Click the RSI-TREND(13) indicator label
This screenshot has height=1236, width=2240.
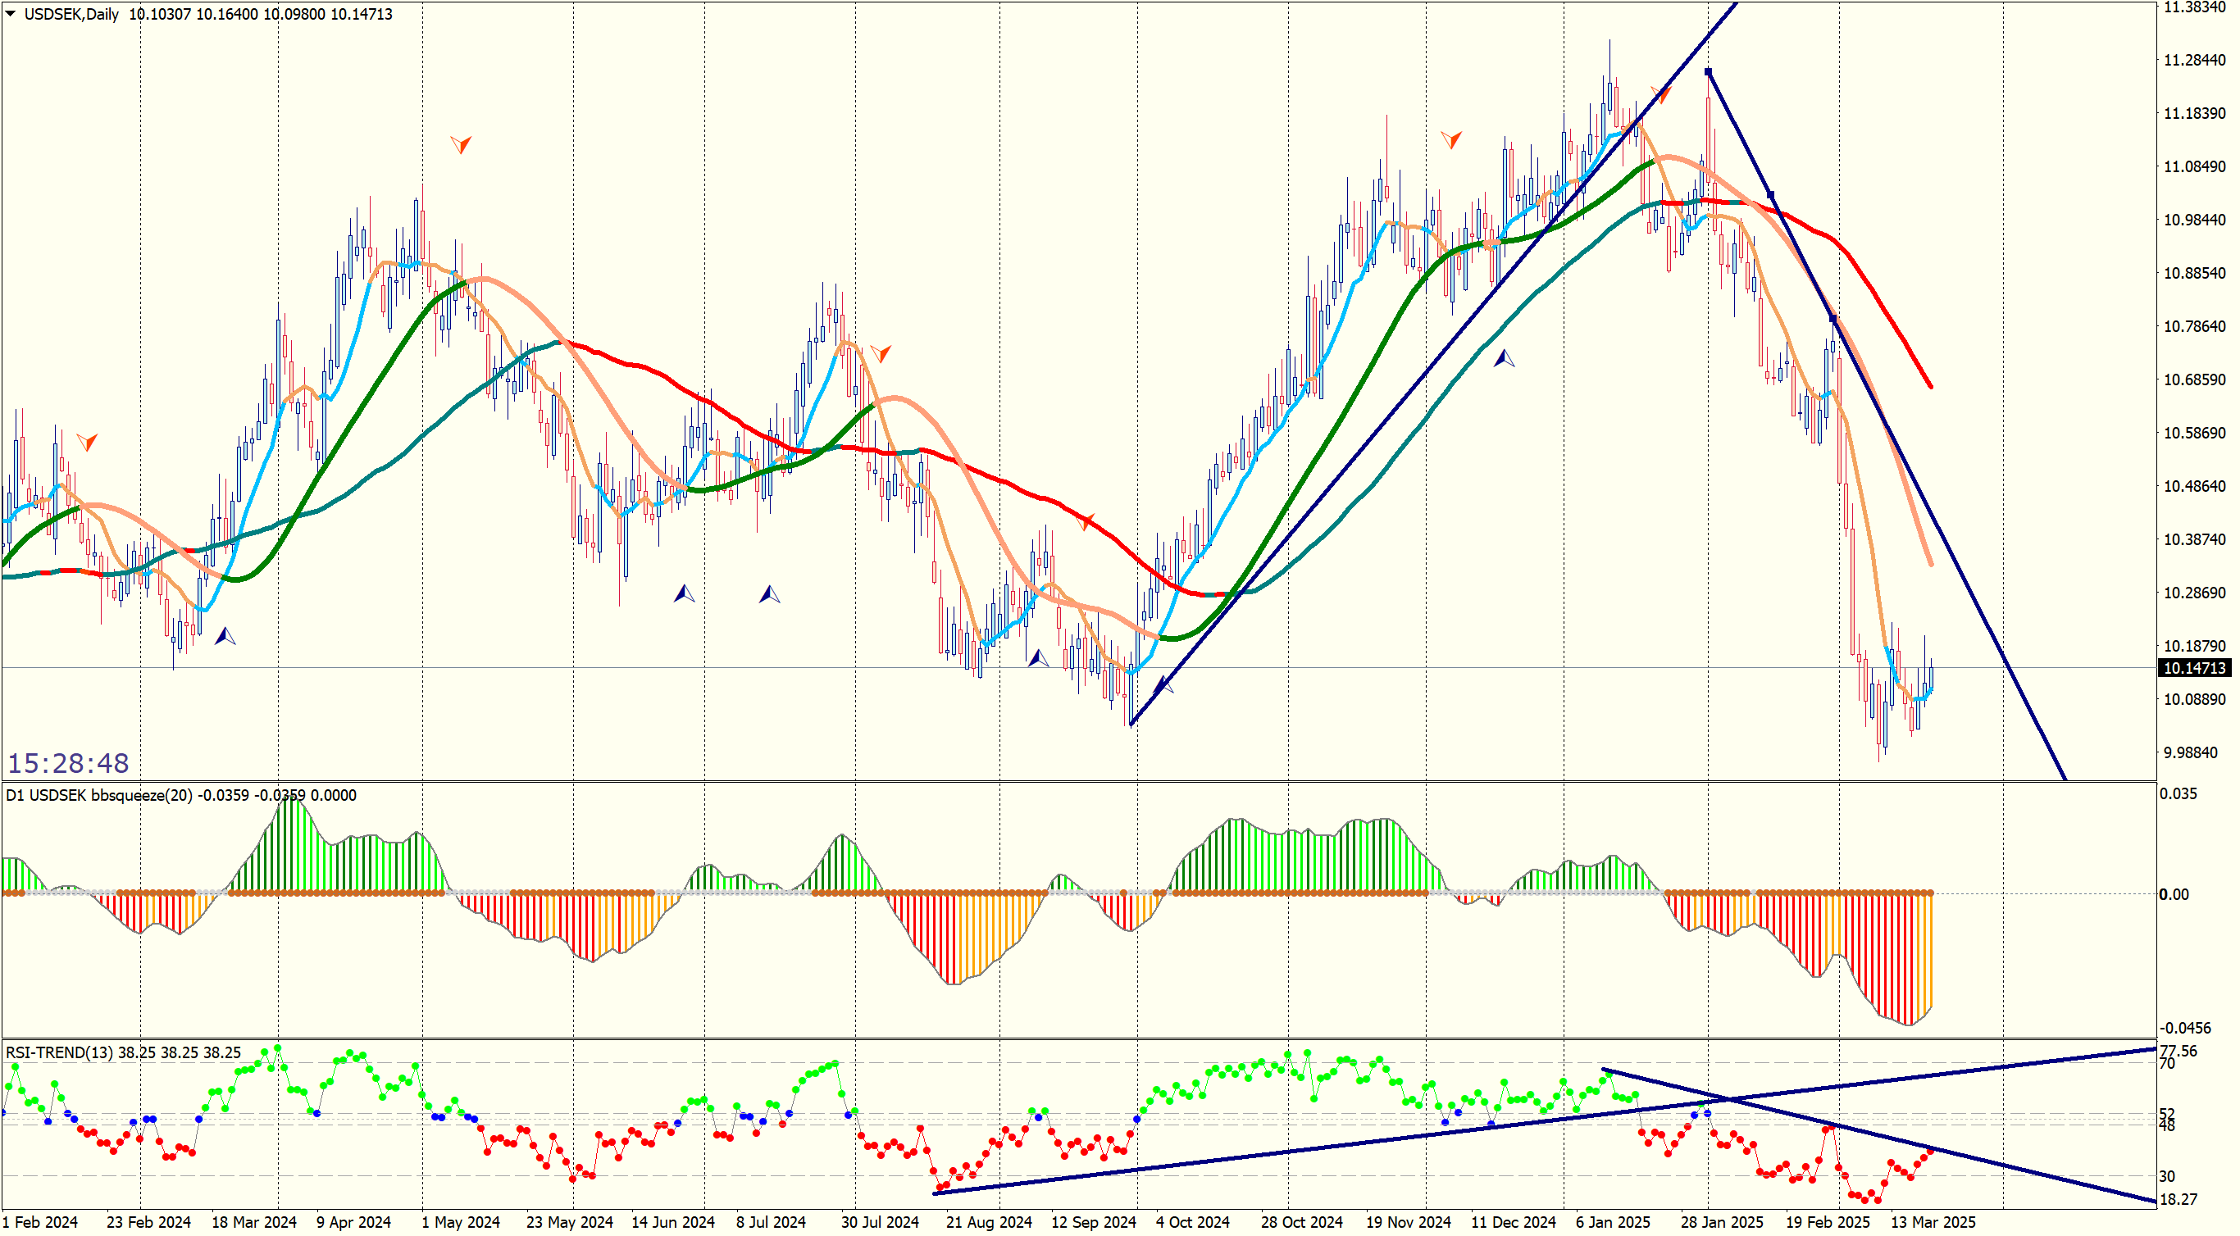[x=59, y=1052]
